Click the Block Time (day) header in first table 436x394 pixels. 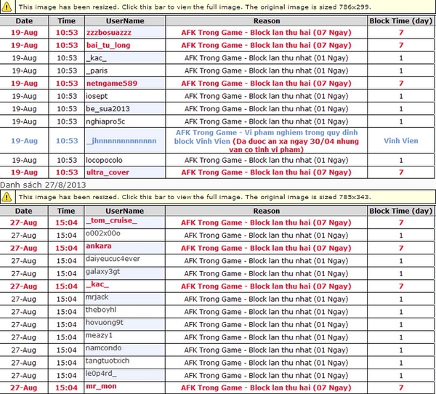pos(400,21)
